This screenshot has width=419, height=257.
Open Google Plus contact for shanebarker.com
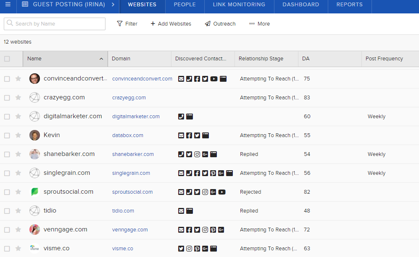[x=205, y=154]
